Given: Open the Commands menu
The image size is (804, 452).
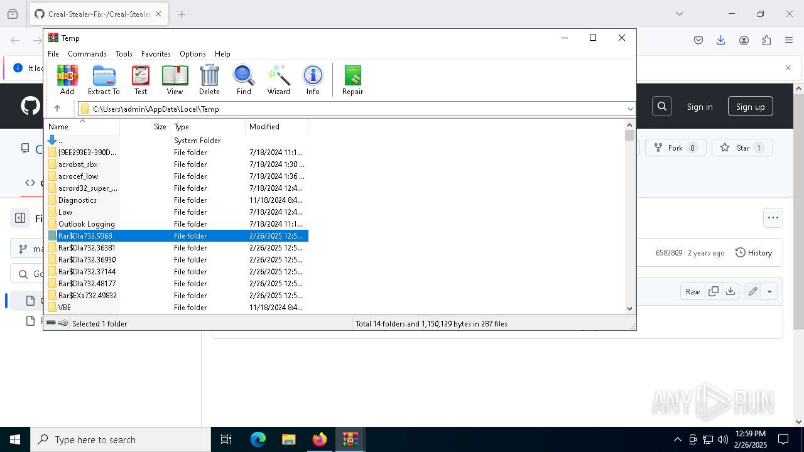Looking at the screenshot, I should 87,54.
